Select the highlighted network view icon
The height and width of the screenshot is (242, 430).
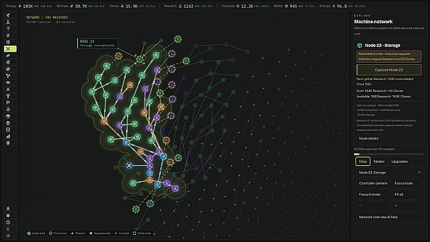click(10, 49)
